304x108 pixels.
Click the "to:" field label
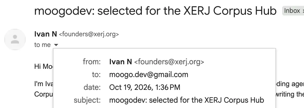[96, 75]
